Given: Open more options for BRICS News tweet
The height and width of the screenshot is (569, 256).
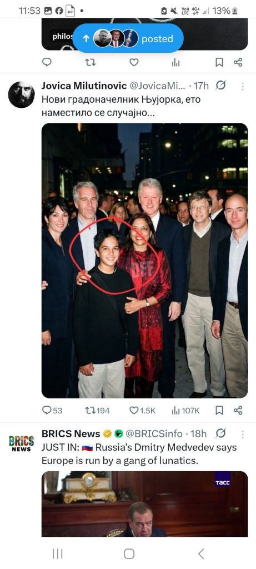Looking at the screenshot, I should tap(243, 435).
